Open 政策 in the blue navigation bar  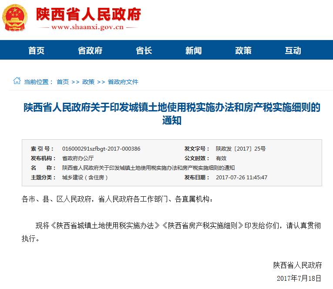click(x=243, y=50)
